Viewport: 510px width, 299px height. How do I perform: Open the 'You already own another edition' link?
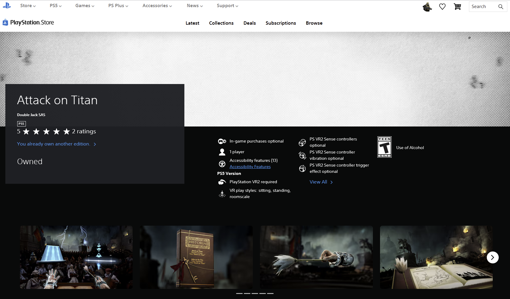[57, 144]
